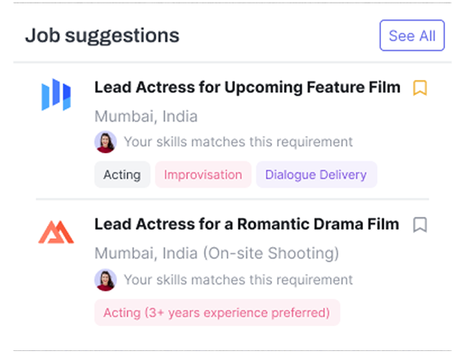Click the Job suggestions heading

point(102,36)
